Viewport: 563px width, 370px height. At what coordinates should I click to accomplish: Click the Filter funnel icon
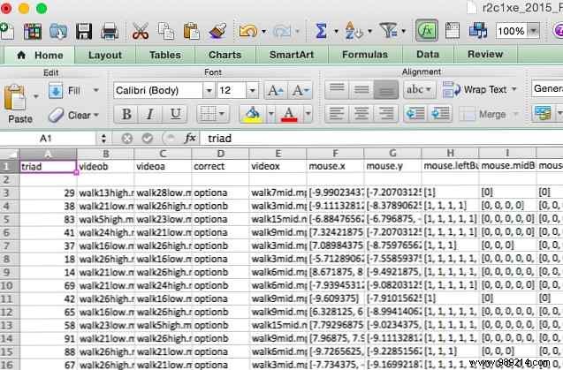[389, 31]
